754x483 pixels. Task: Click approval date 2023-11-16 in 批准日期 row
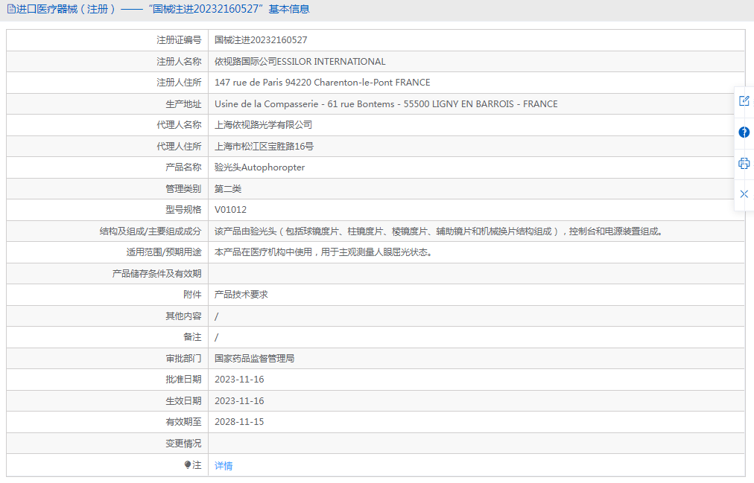(239, 380)
